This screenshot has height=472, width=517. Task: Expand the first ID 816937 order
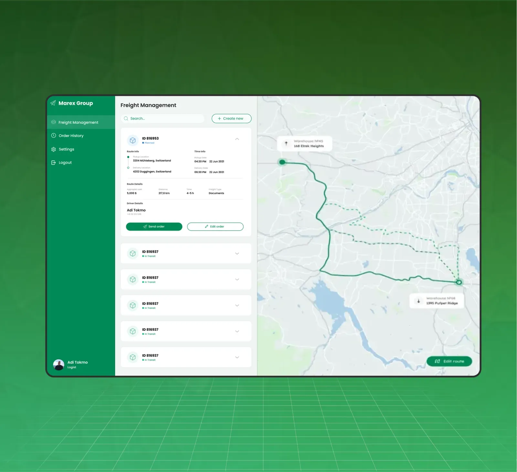click(x=237, y=254)
